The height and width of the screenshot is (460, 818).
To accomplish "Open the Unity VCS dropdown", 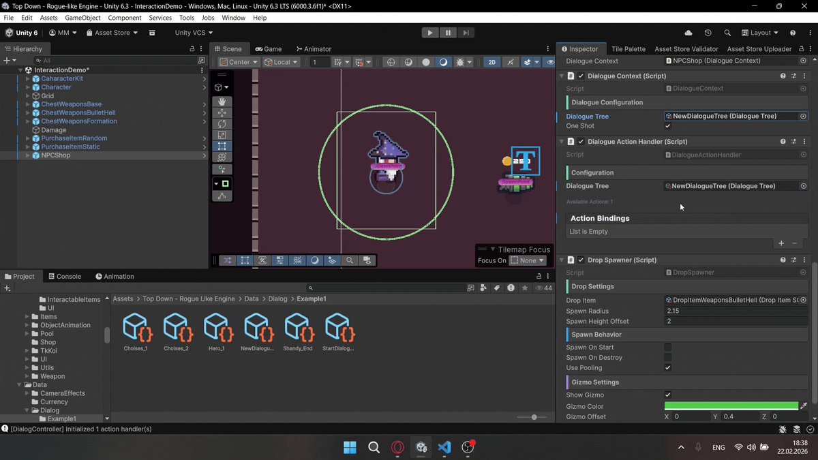I will click(194, 33).
